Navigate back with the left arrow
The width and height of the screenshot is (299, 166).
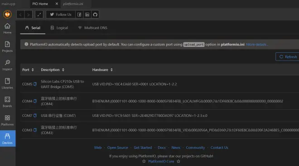(x=20, y=14)
